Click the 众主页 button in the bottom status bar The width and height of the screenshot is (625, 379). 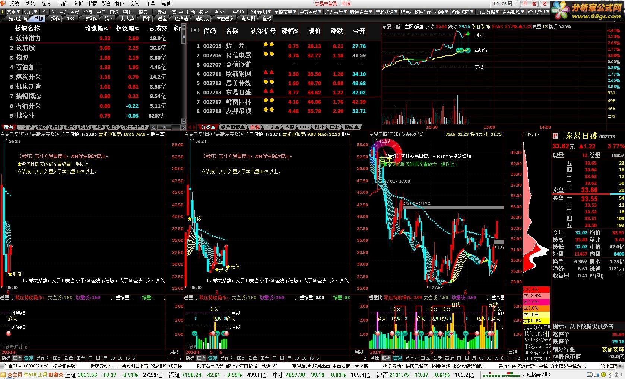[x=15, y=375]
